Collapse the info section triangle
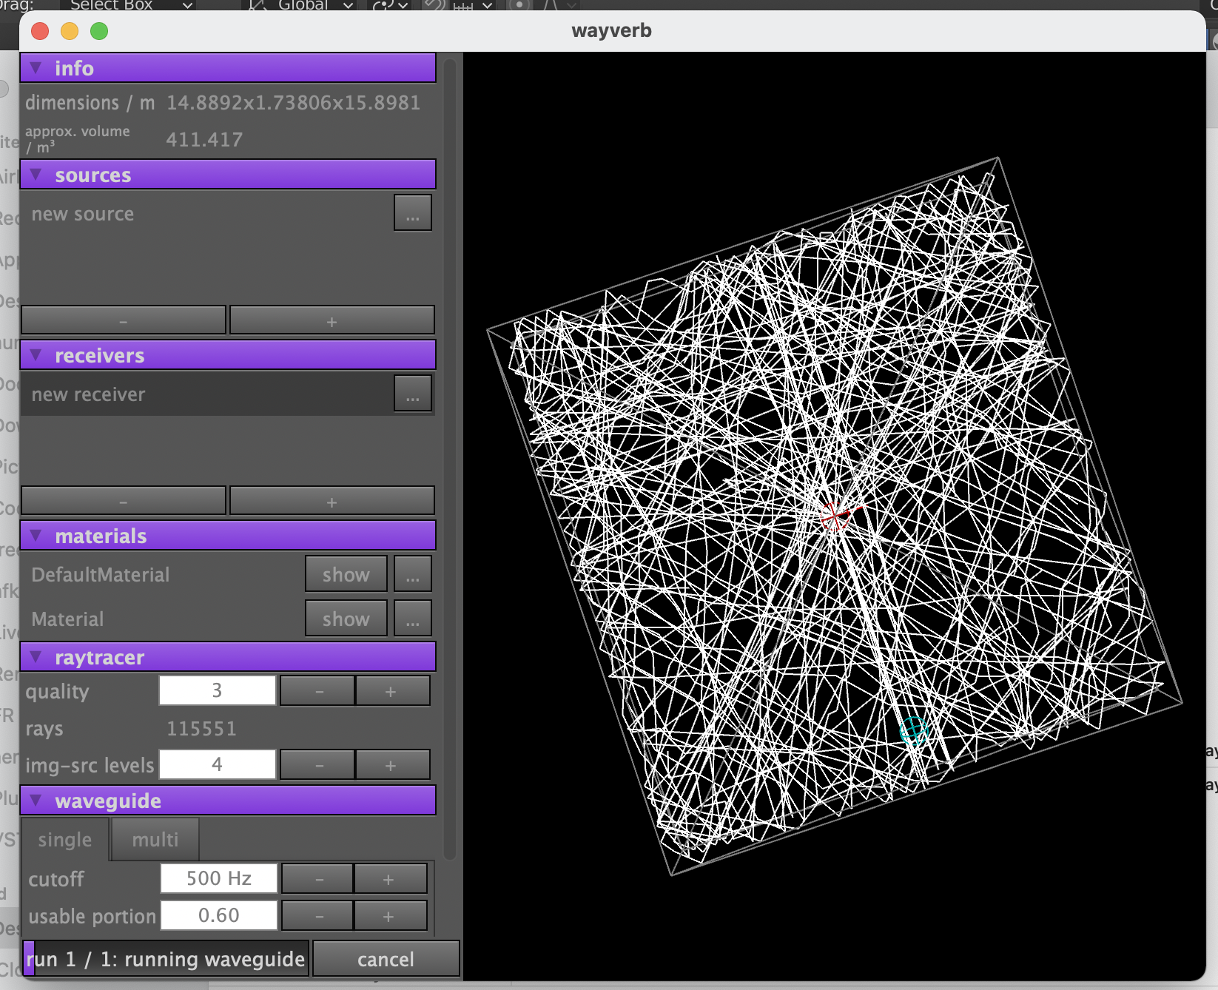The width and height of the screenshot is (1218, 990). [x=36, y=68]
